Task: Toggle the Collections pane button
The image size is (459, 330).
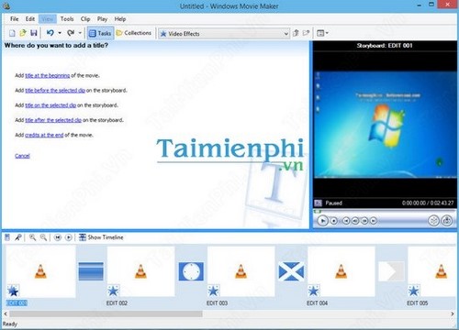Action: click(134, 33)
